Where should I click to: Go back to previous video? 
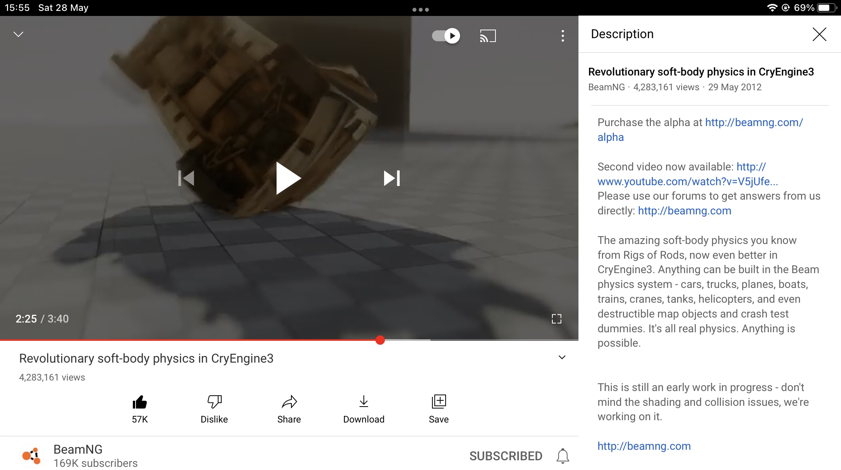pyautogui.click(x=186, y=178)
